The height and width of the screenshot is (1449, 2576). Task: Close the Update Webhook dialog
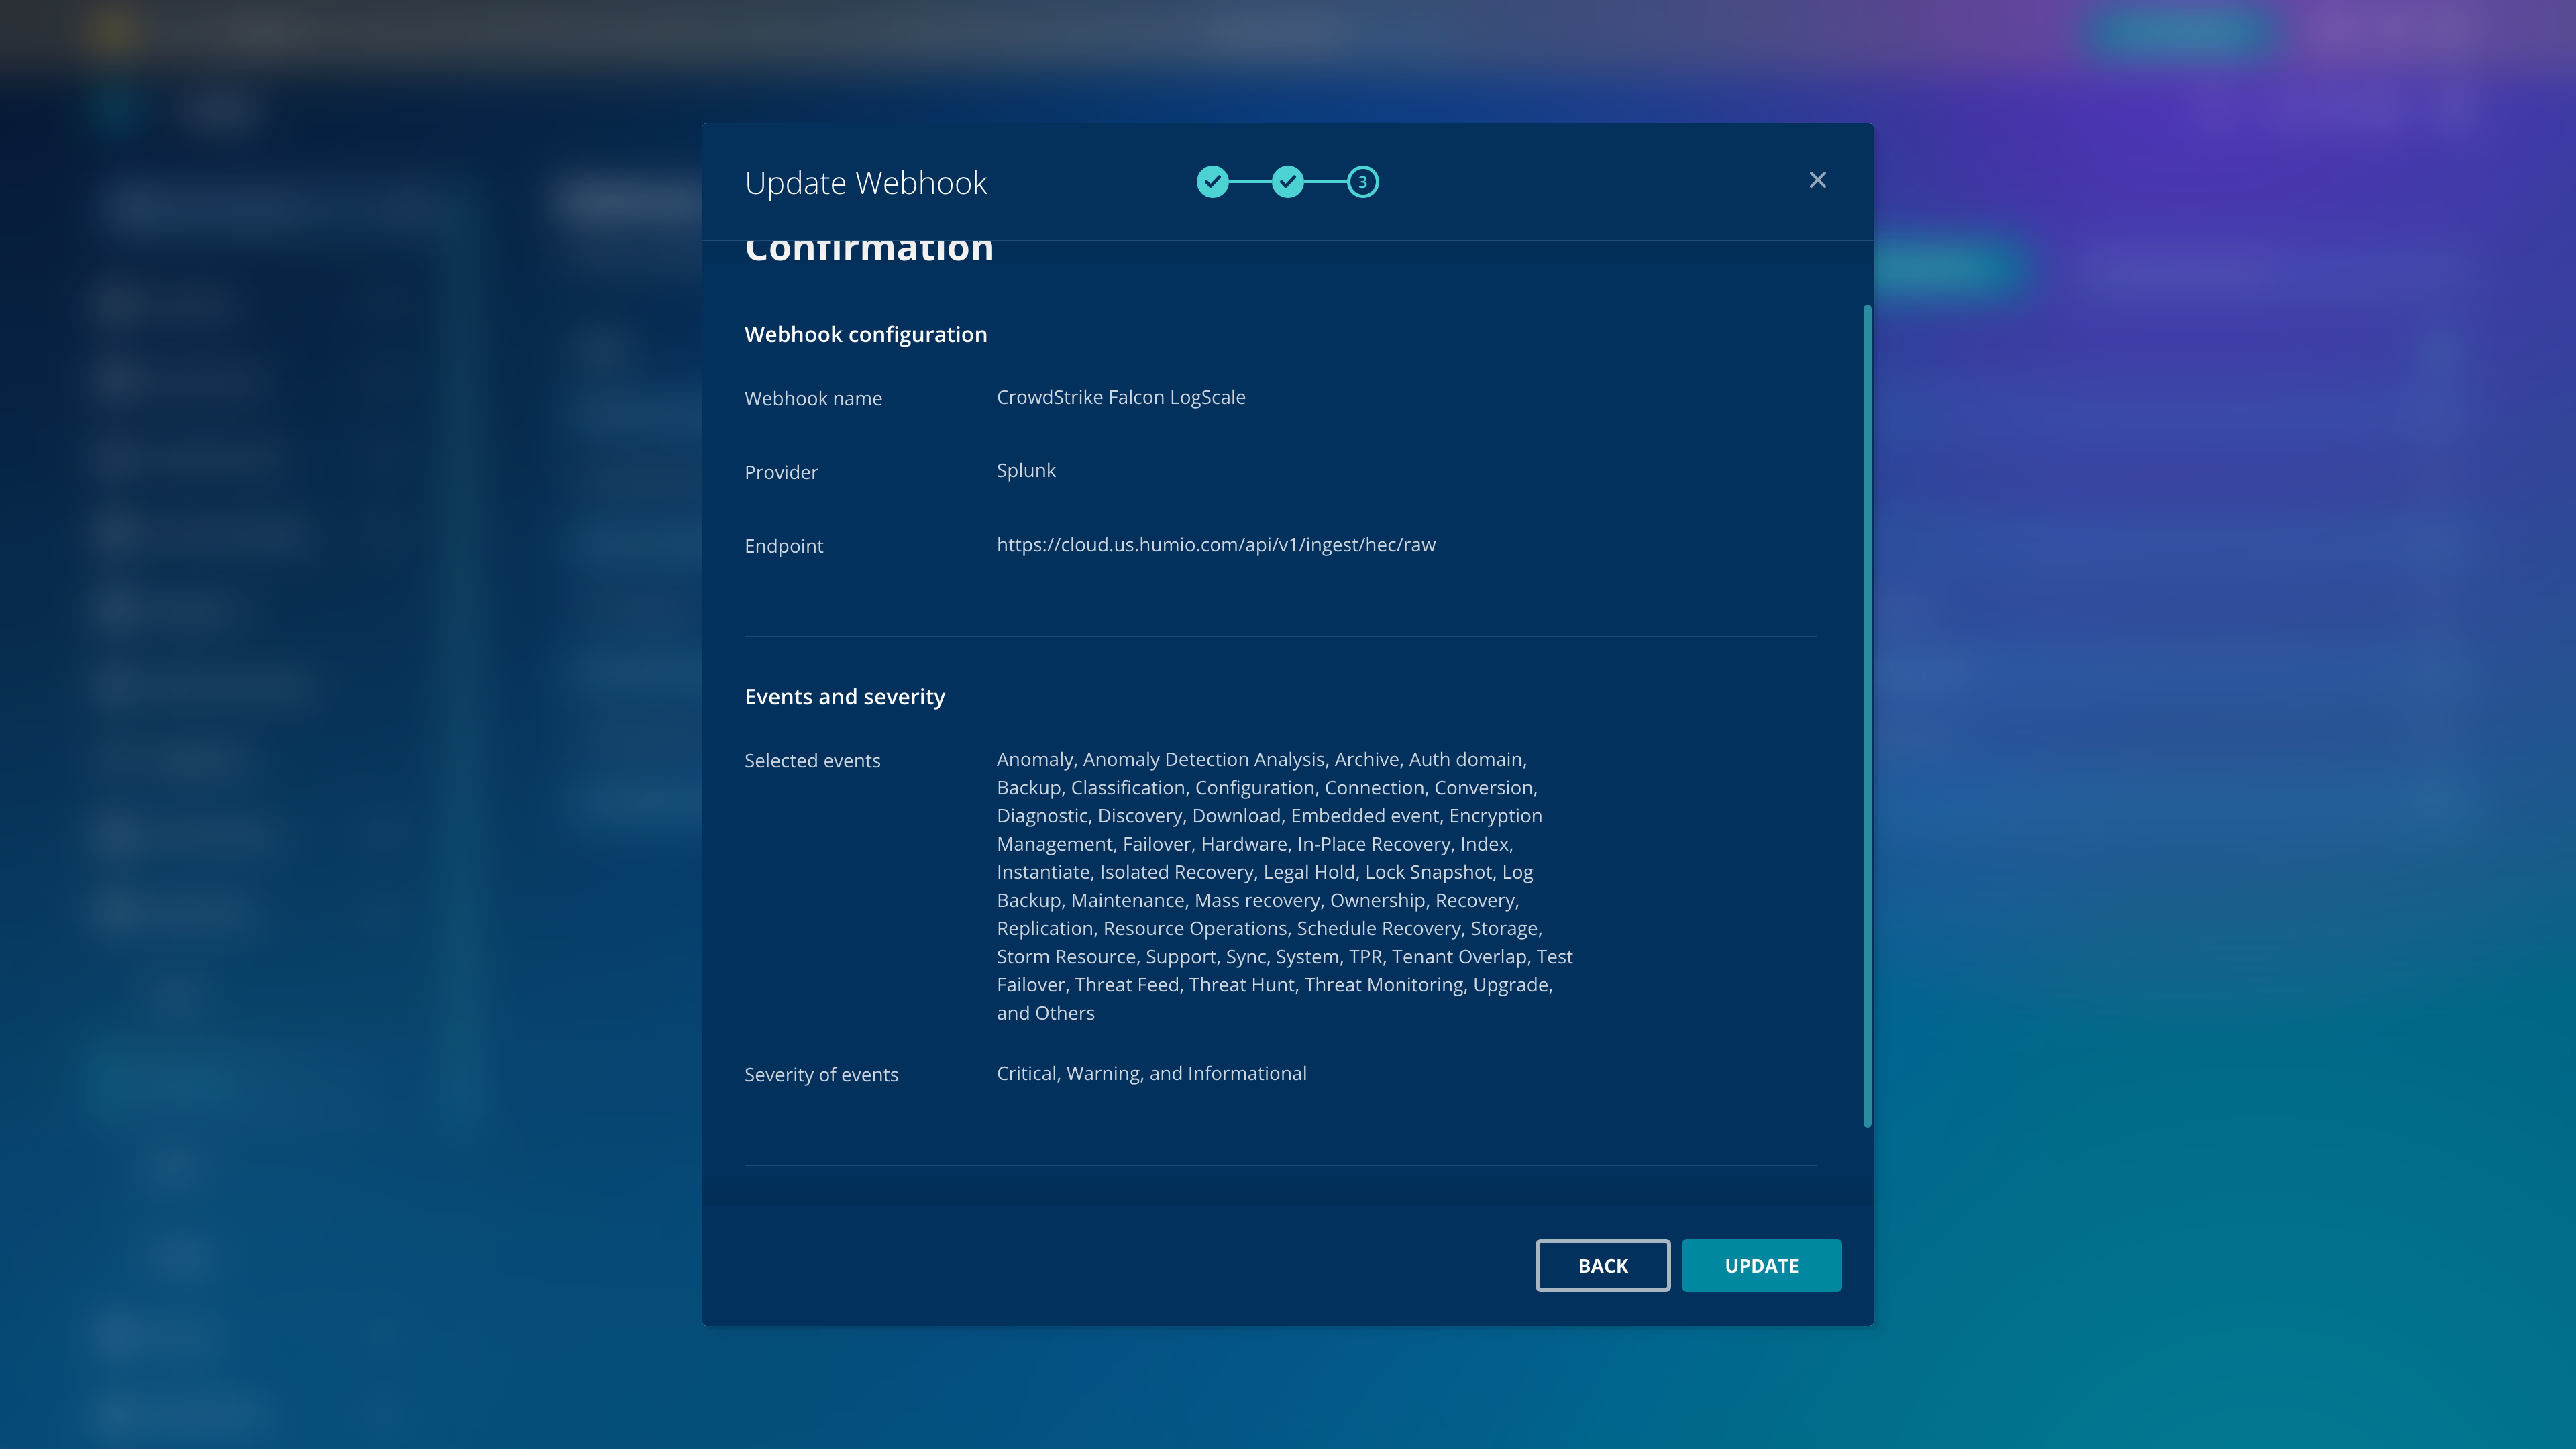pos(1817,180)
